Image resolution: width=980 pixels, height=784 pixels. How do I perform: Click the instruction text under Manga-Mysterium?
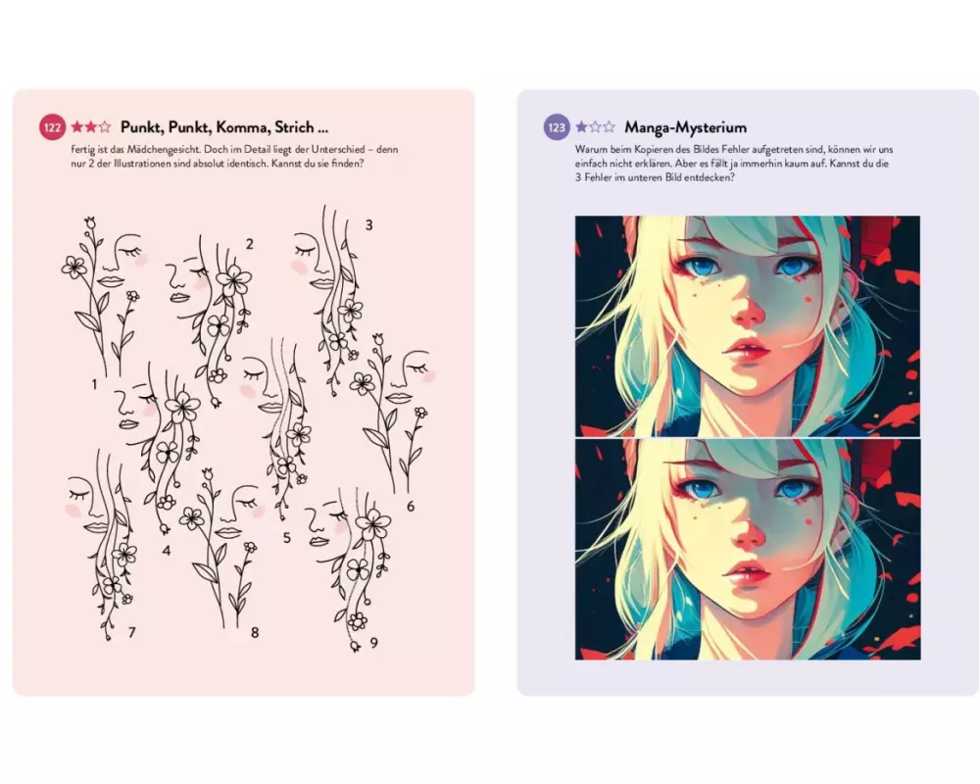click(x=734, y=164)
